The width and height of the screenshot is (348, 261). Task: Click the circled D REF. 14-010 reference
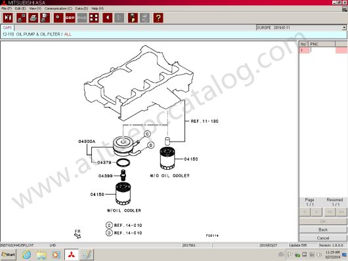pos(124,233)
